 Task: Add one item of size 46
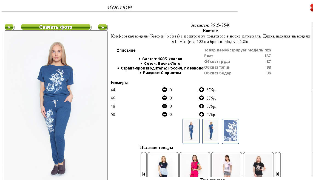(201, 98)
